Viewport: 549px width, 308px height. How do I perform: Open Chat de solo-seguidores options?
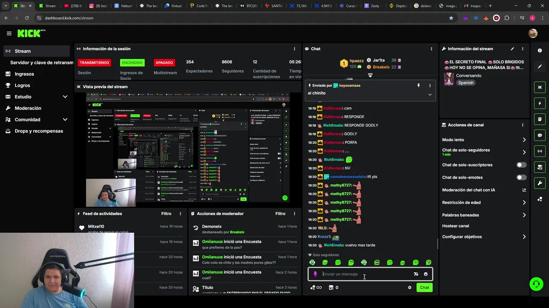click(484, 152)
